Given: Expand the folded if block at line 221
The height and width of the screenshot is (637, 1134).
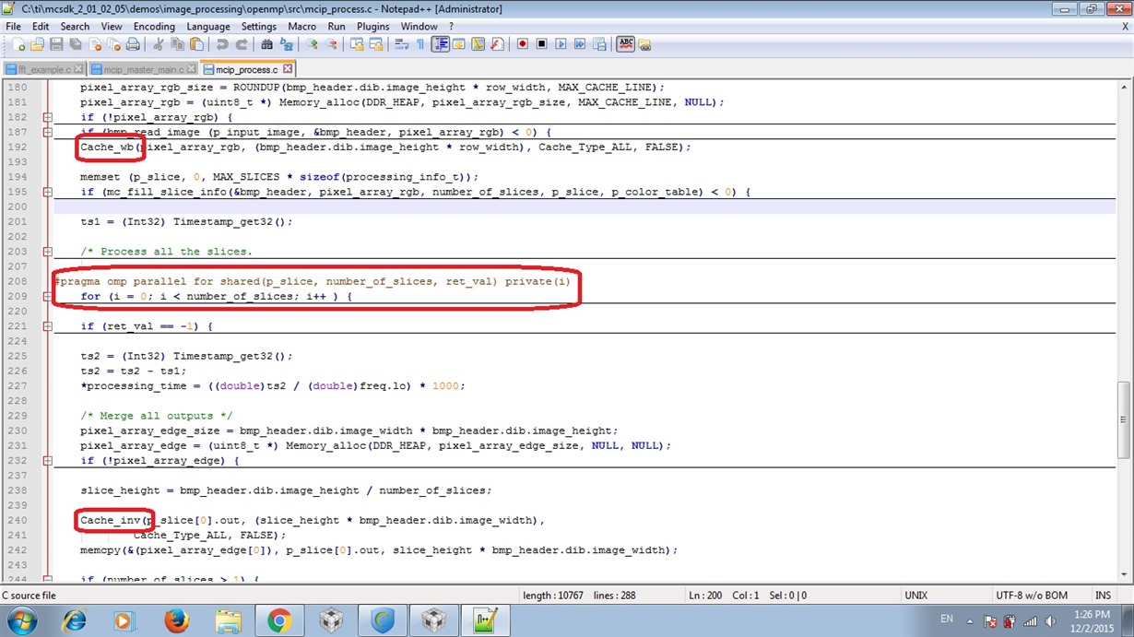Looking at the screenshot, I should 47,326.
